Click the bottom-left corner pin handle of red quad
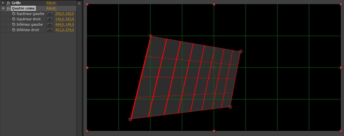This screenshot has width=344, height=136. tap(130, 119)
